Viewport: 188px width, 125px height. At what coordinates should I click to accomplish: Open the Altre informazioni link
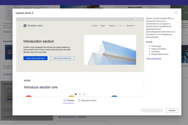154,58
